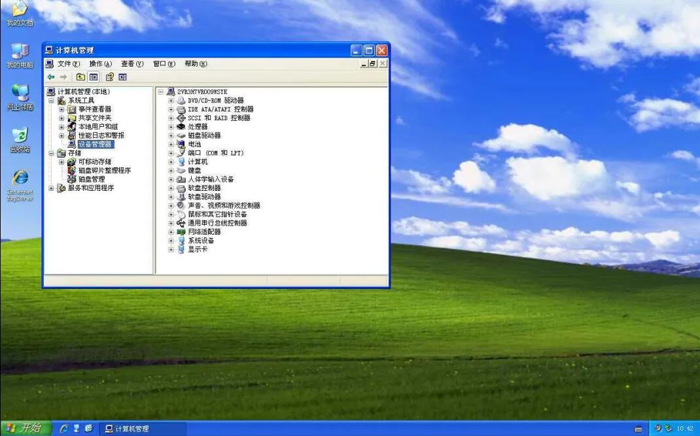Click the volume icon in the system tray

(x=657, y=428)
